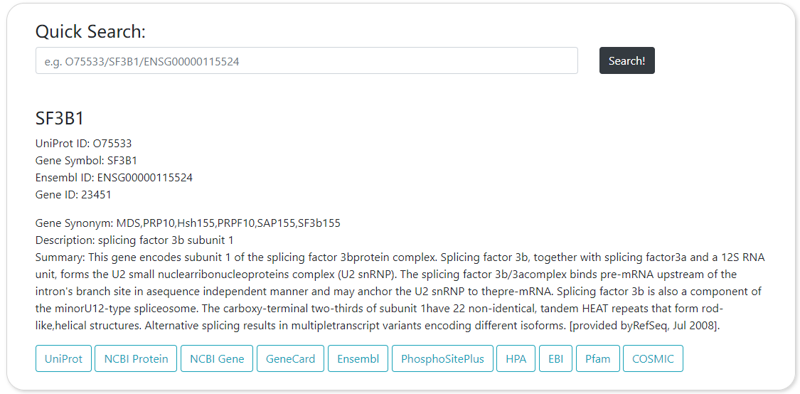Open the NCBI Protein link
This screenshot has height=394, width=800.
coord(136,359)
